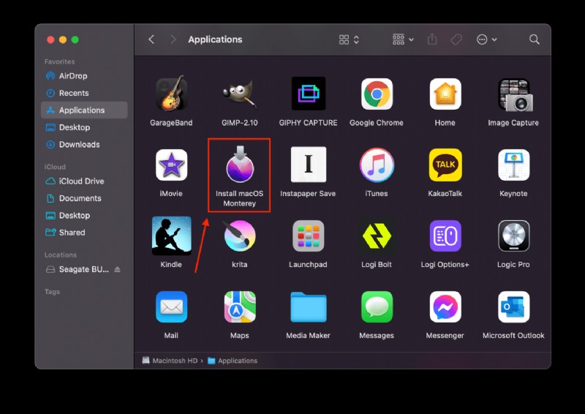Screen dimensions: 585x414
Task: Open the GIMP-2.10 application
Action: coord(239,94)
